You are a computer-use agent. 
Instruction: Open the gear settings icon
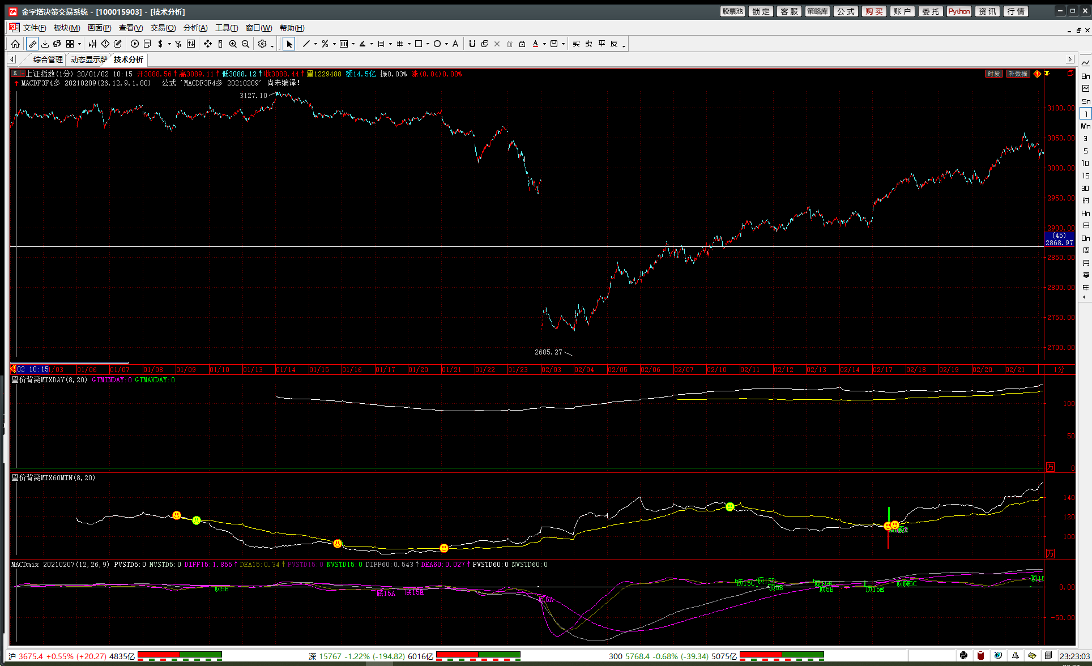262,44
